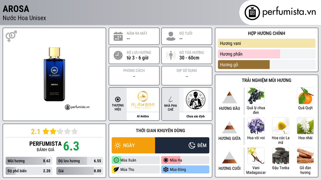
Task: Click the Hoa vòi voi note image
Action: click(256, 126)
